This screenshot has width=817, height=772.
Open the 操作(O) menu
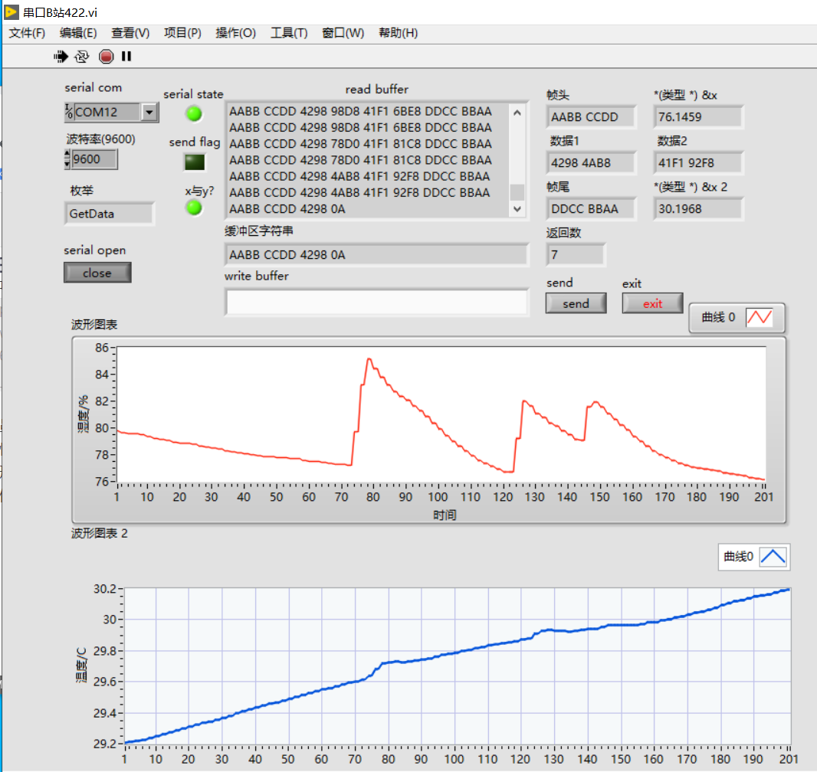pos(236,33)
